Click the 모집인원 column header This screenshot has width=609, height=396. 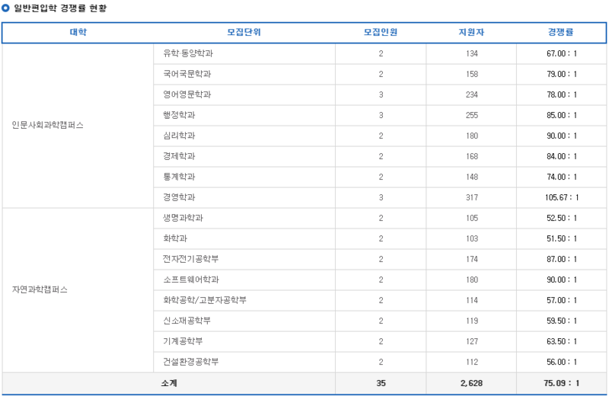[x=381, y=32]
